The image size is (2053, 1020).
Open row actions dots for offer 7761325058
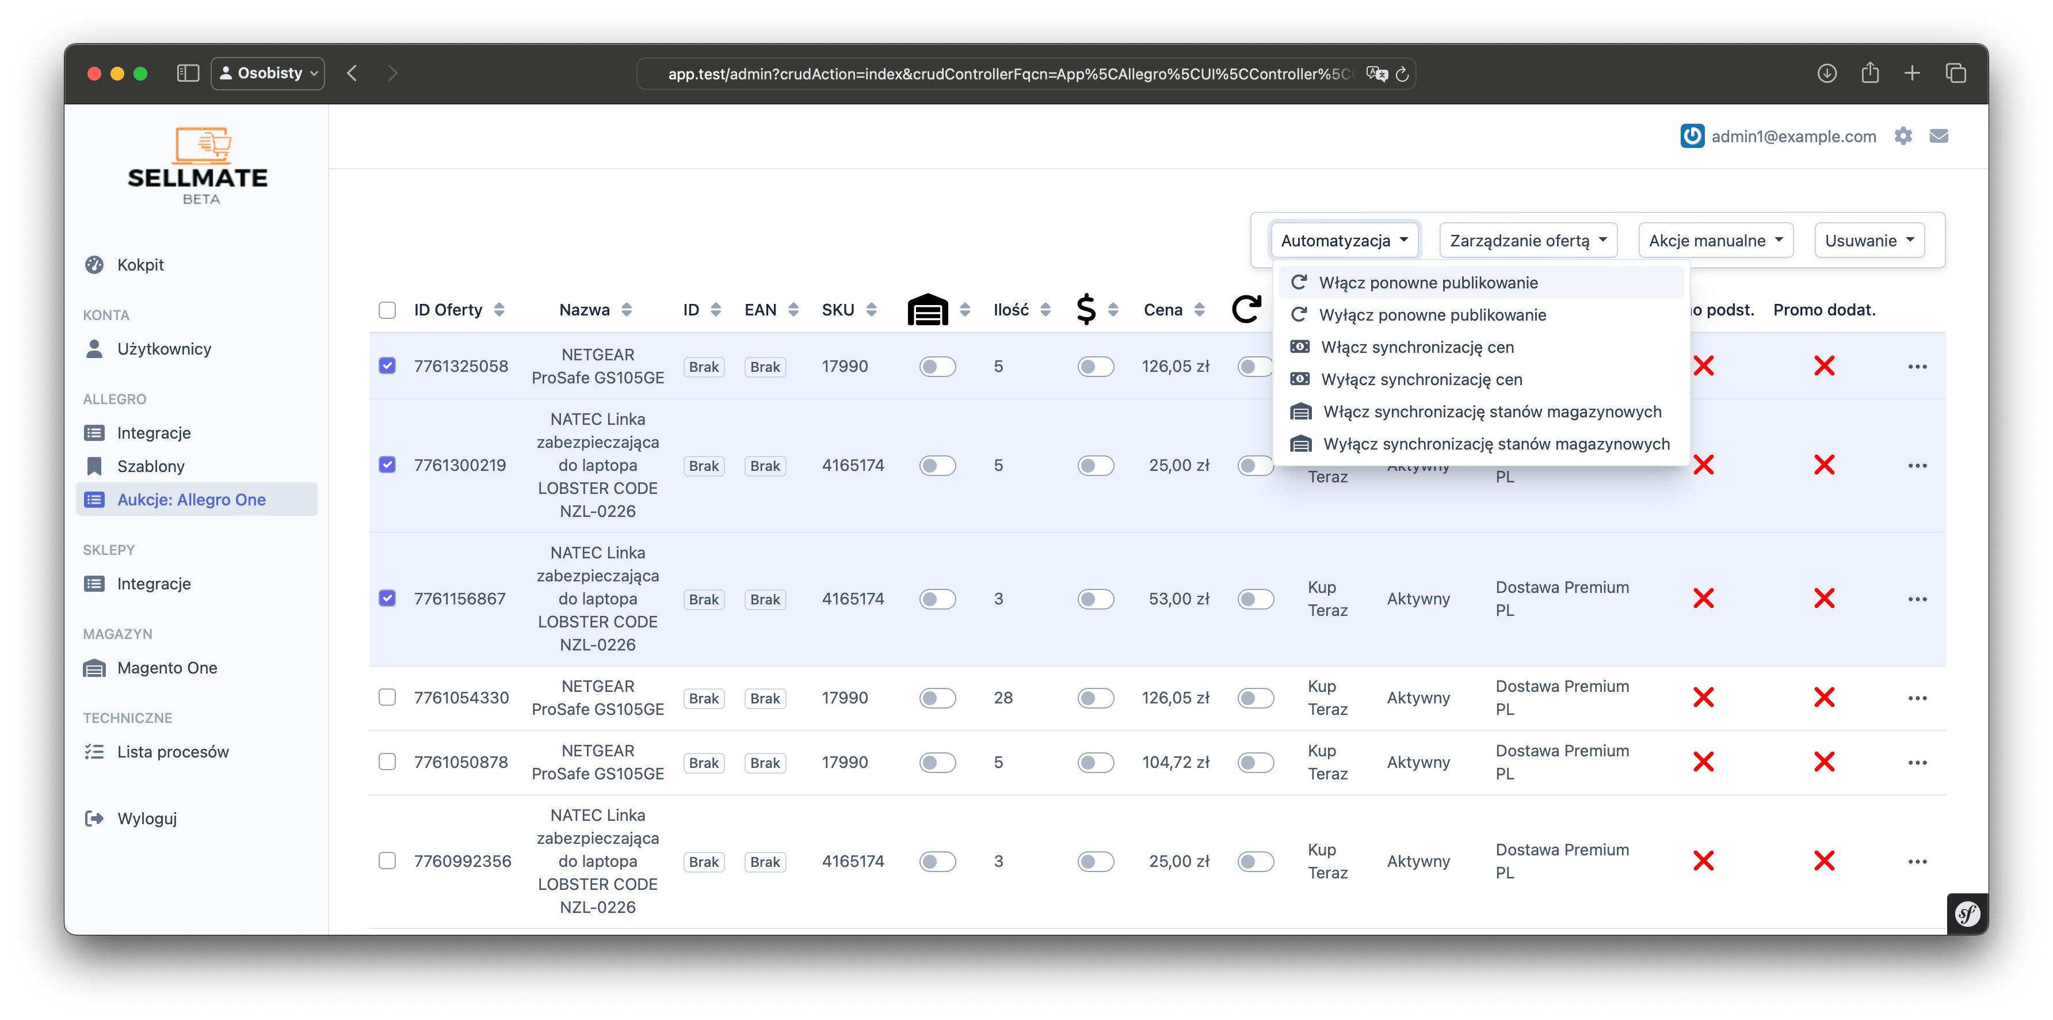pyautogui.click(x=1917, y=367)
